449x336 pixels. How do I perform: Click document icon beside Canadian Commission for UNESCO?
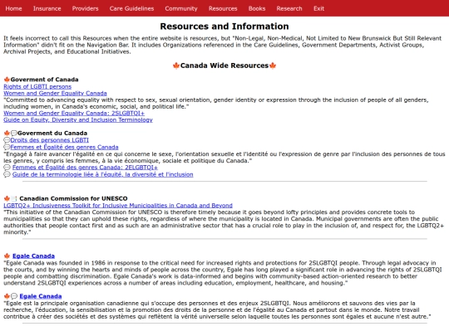(14, 198)
